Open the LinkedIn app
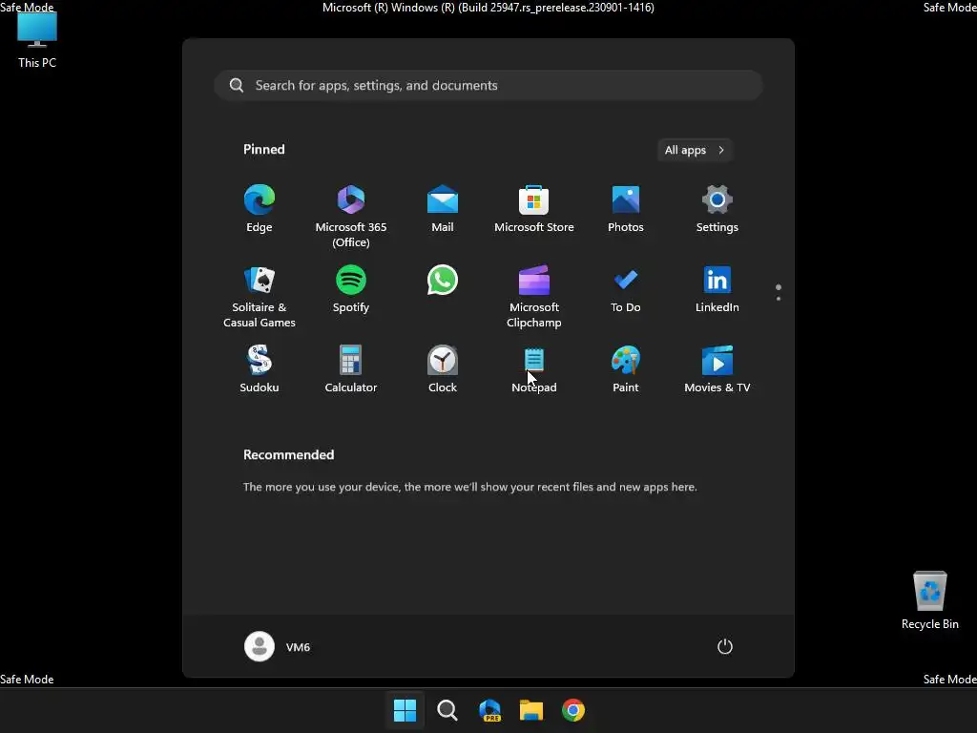The image size is (977, 733). pos(717,288)
